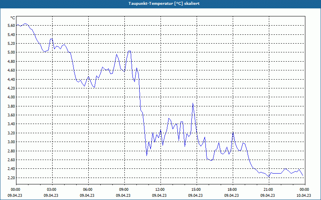Select the y-axis label "4,00"
The width and height of the screenshot is (321, 200).
(x=12, y=97)
